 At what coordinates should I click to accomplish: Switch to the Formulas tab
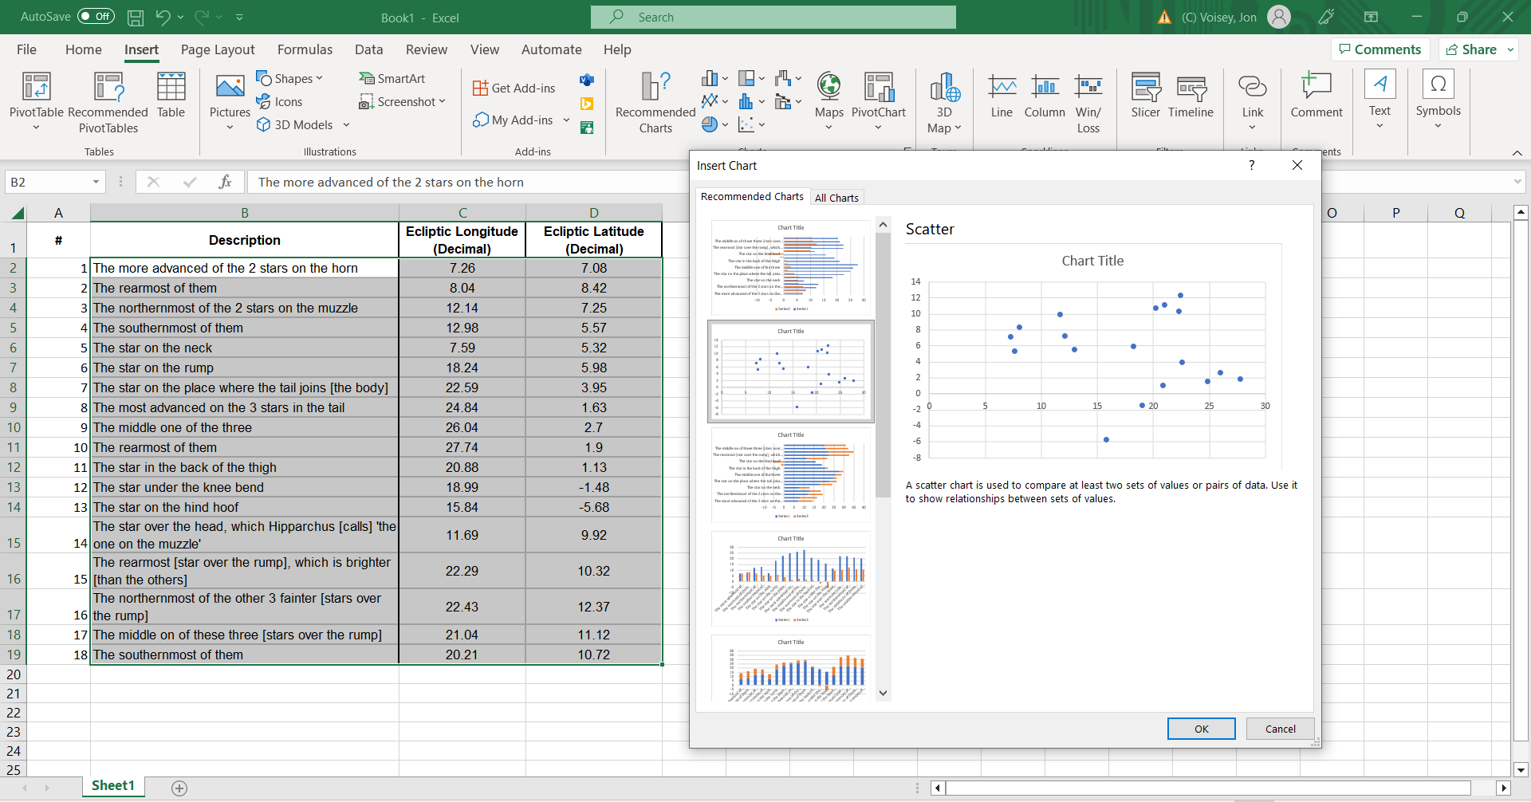(x=305, y=49)
